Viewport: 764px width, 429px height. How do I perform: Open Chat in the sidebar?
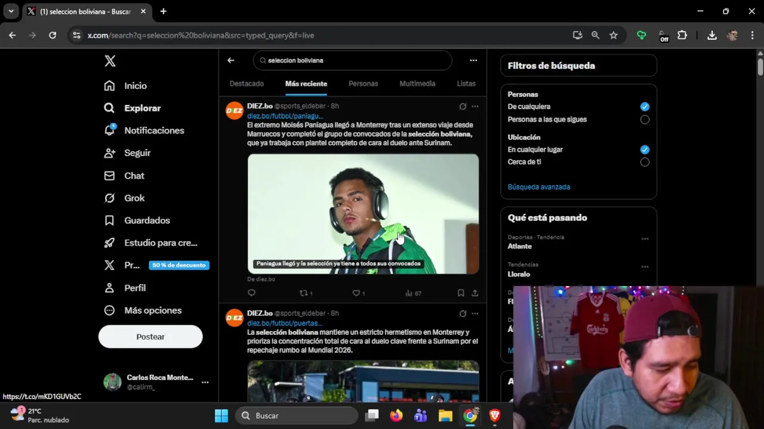[124, 176]
